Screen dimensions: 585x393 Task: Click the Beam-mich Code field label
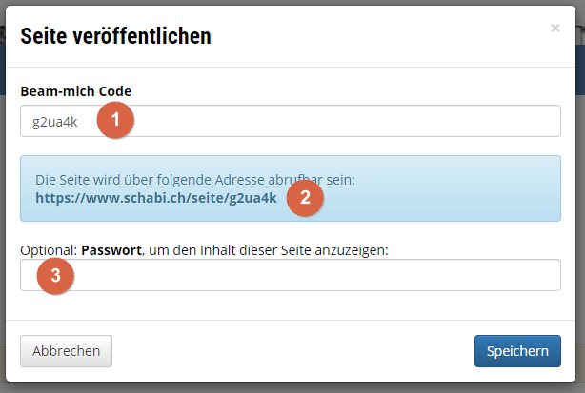tap(75, 91)
